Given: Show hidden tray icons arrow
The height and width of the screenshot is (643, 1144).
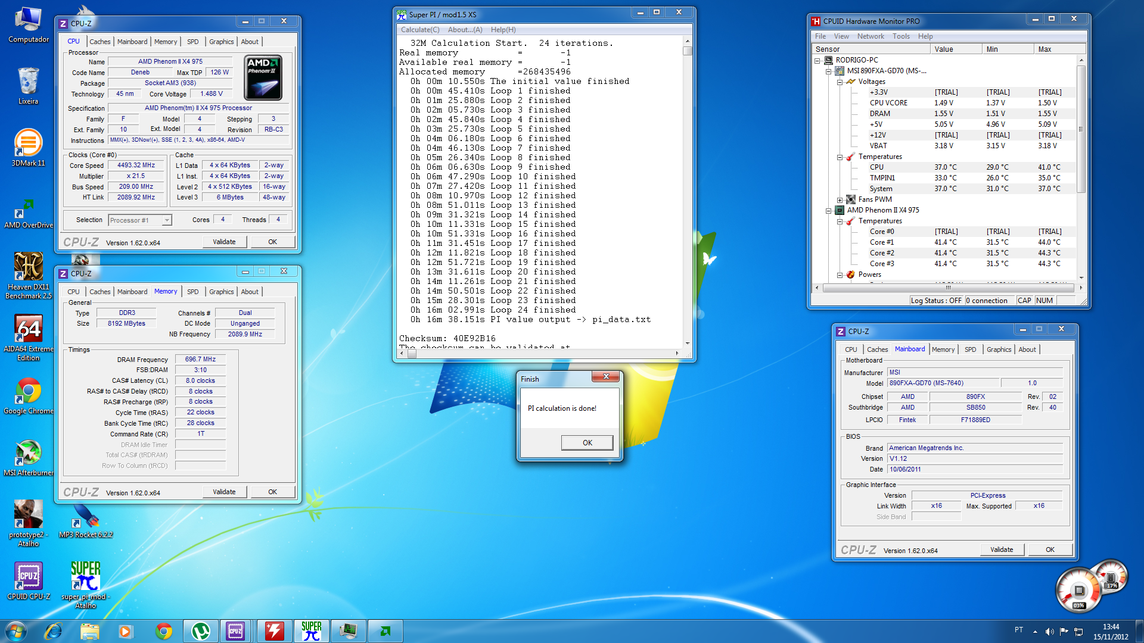Looking at the screenshot, I should [x=1035, y=632].
